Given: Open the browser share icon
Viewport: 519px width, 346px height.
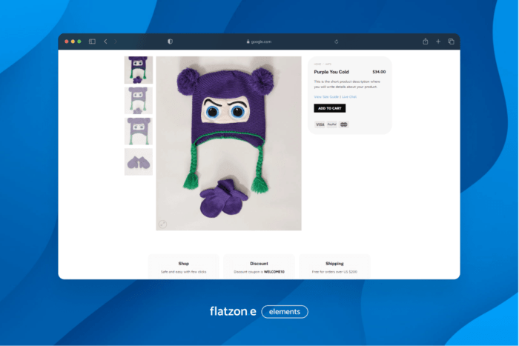Looking at the screenshot, I should coord(426,41).
